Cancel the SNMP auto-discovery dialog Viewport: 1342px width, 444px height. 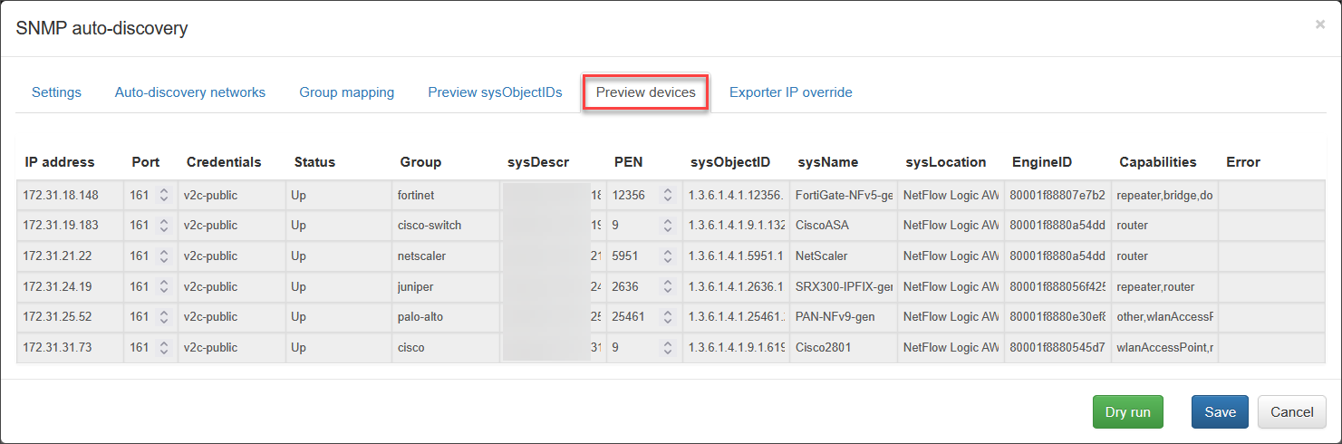(1291, 412)
